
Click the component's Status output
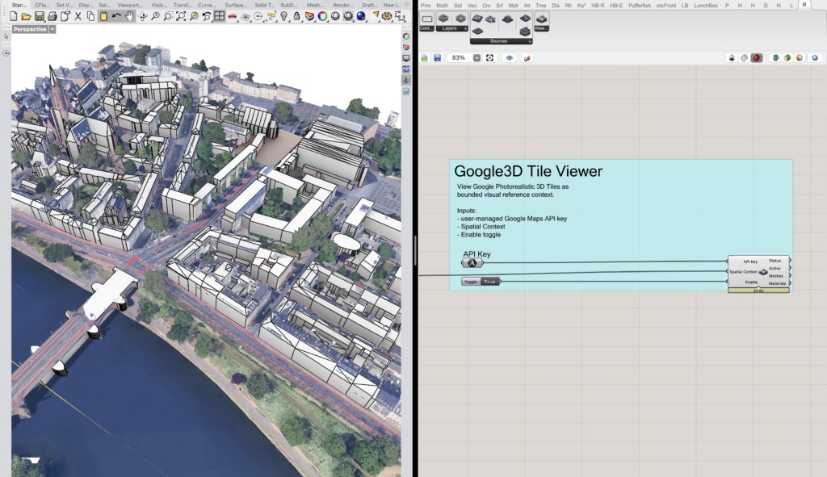[775, 261]
